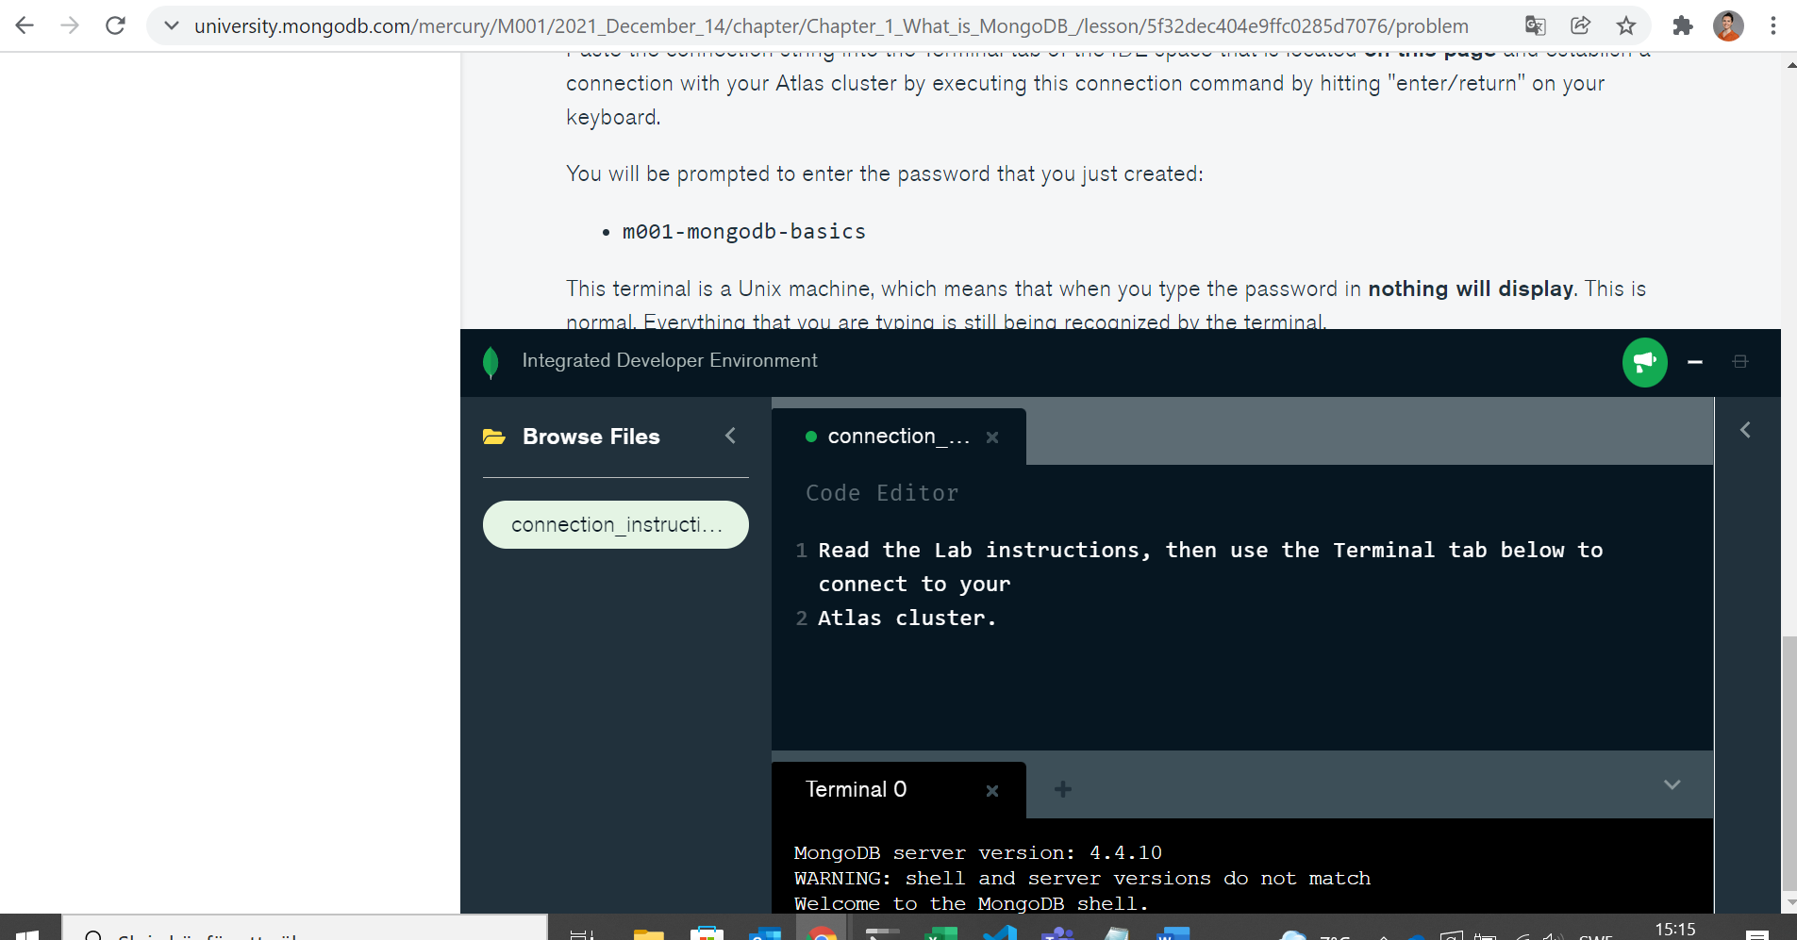
Task: Close the connection_ editor tab
Action: (x=991, y=437)
